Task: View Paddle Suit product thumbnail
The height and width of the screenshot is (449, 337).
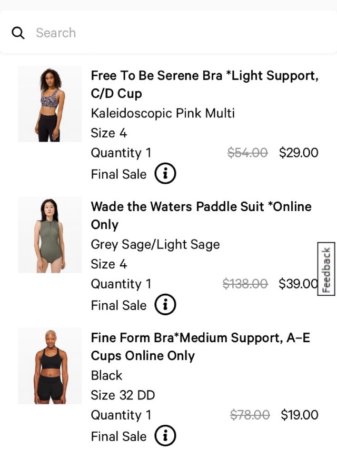Action: 49,235
